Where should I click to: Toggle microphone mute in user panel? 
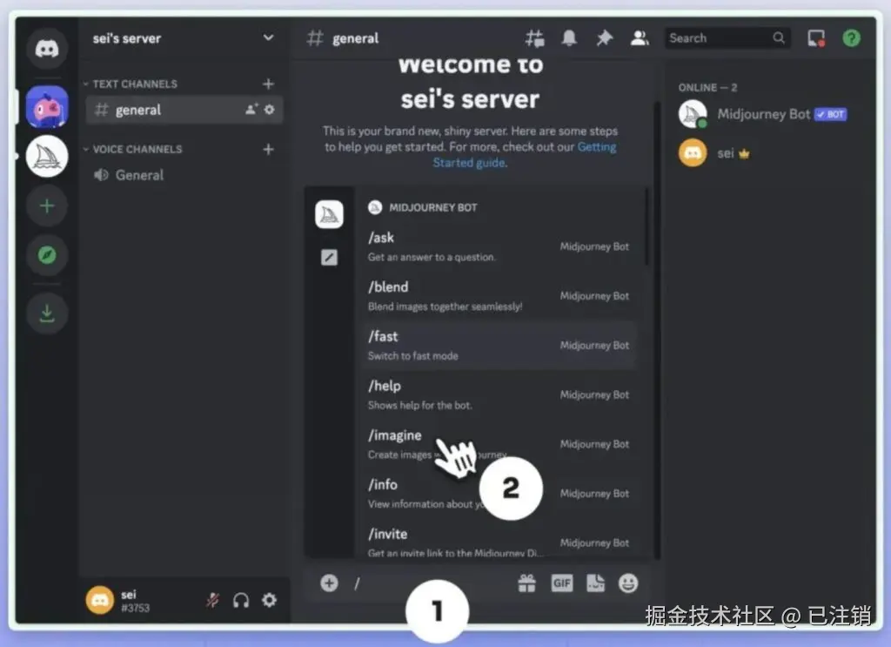(213, 600)
